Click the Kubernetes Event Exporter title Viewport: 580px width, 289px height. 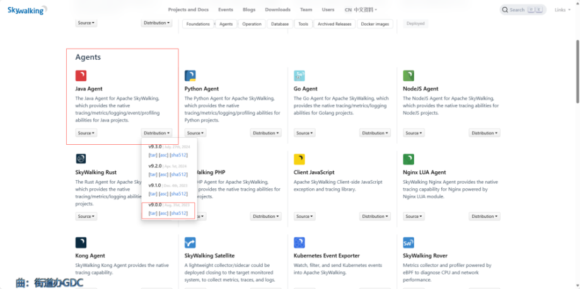[x=327, y=256]
